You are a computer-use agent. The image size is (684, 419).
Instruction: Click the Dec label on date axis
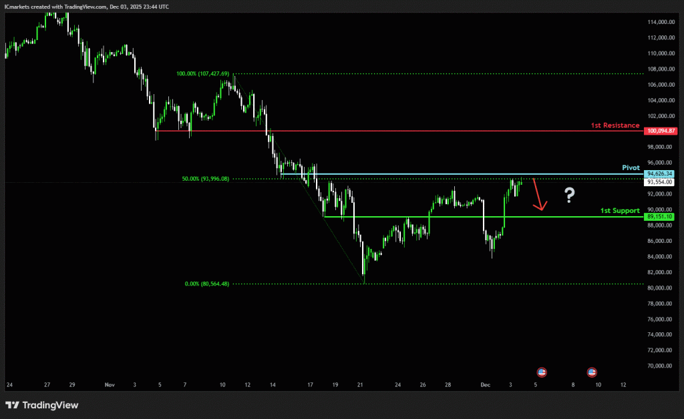[x=486, y=385]
